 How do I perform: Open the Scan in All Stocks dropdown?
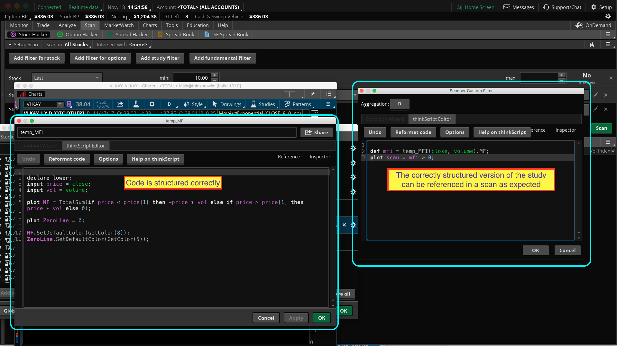coord(69,45)
